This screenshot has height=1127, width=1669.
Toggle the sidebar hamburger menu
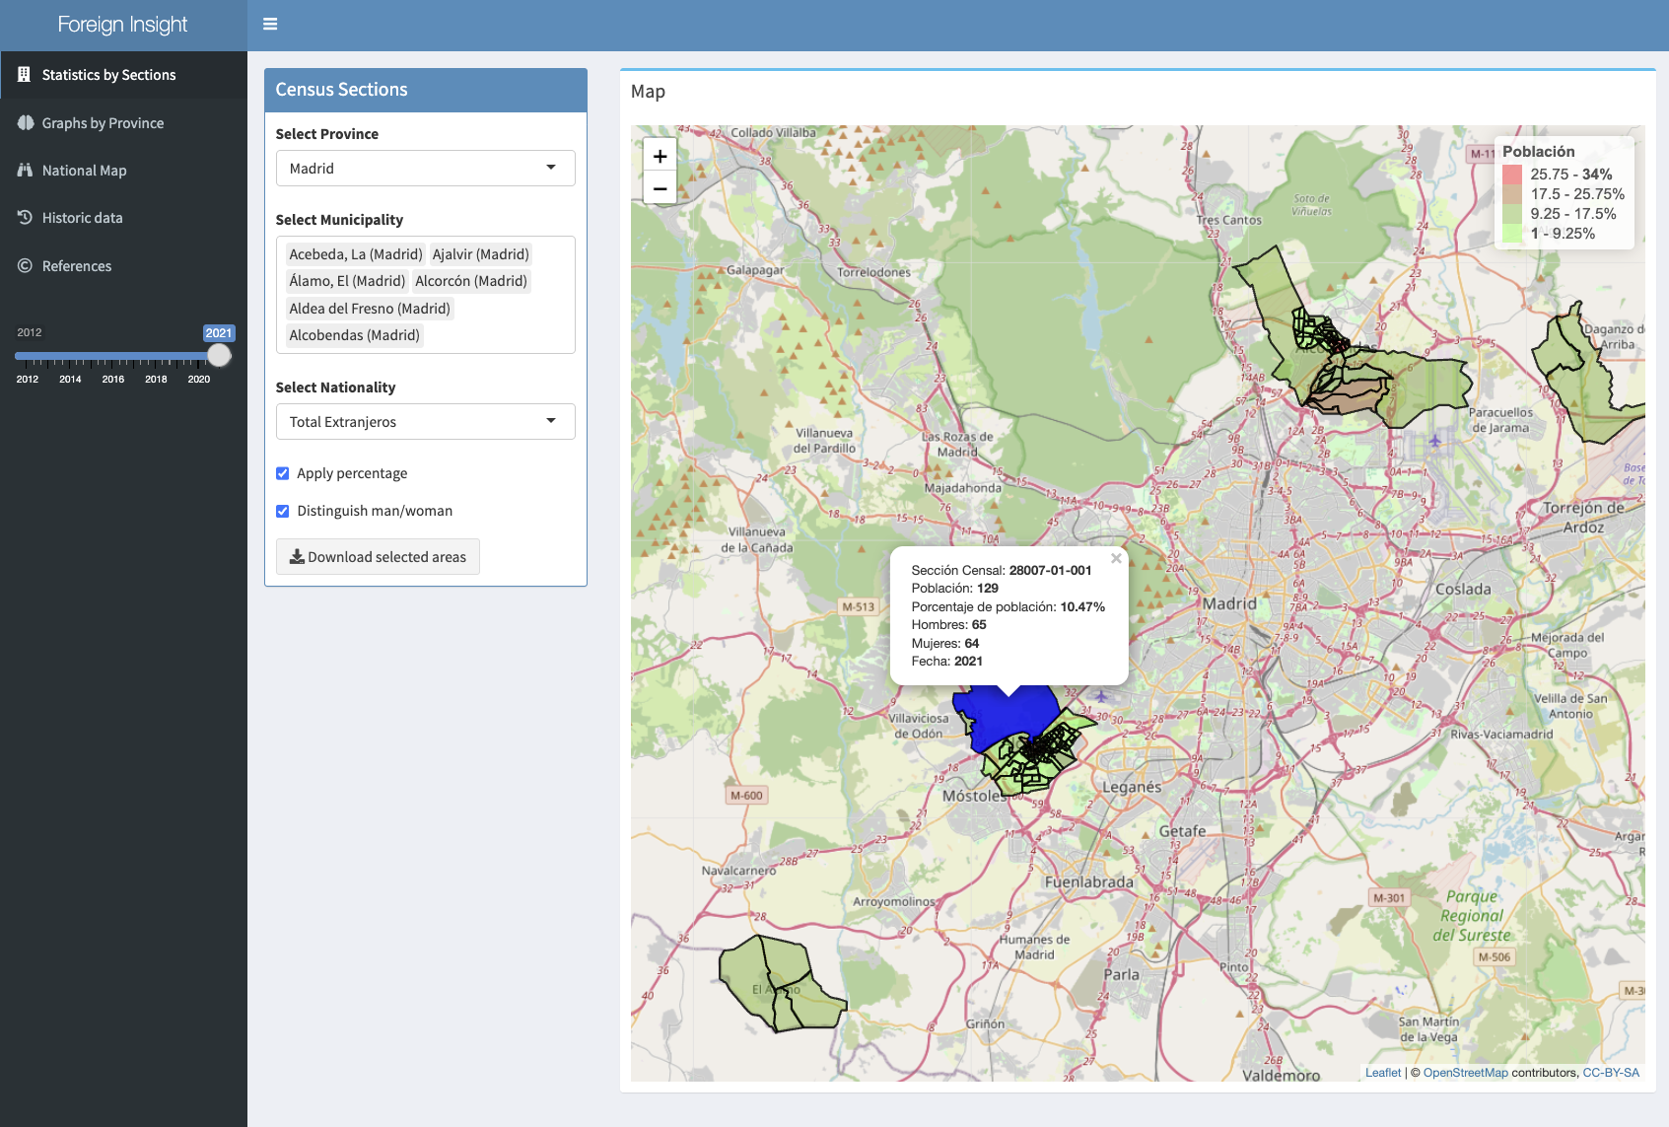point(270,25)
